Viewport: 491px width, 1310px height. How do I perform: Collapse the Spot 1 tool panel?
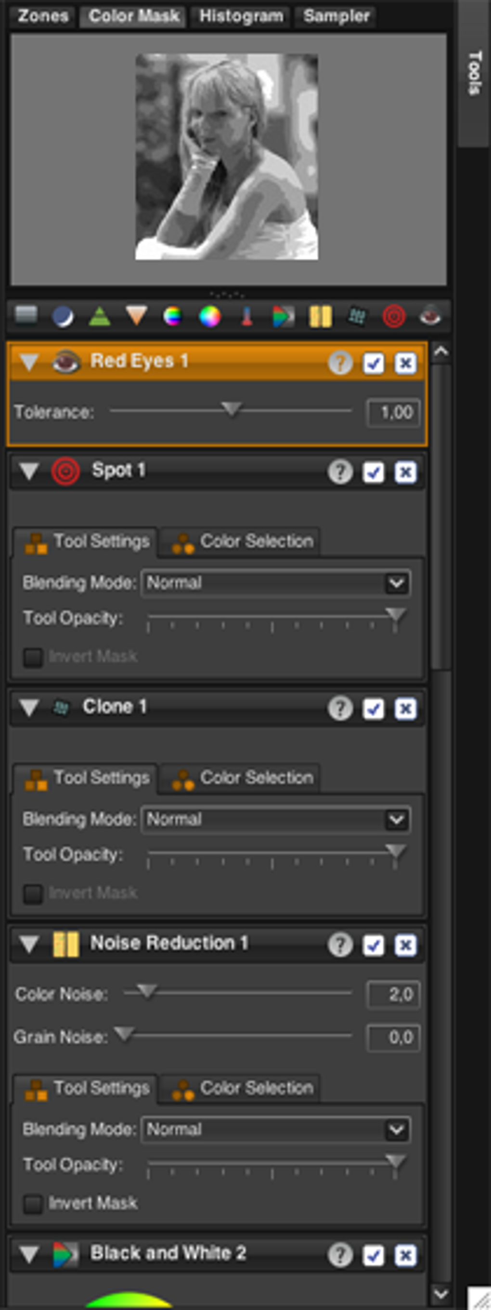point(29,472)
